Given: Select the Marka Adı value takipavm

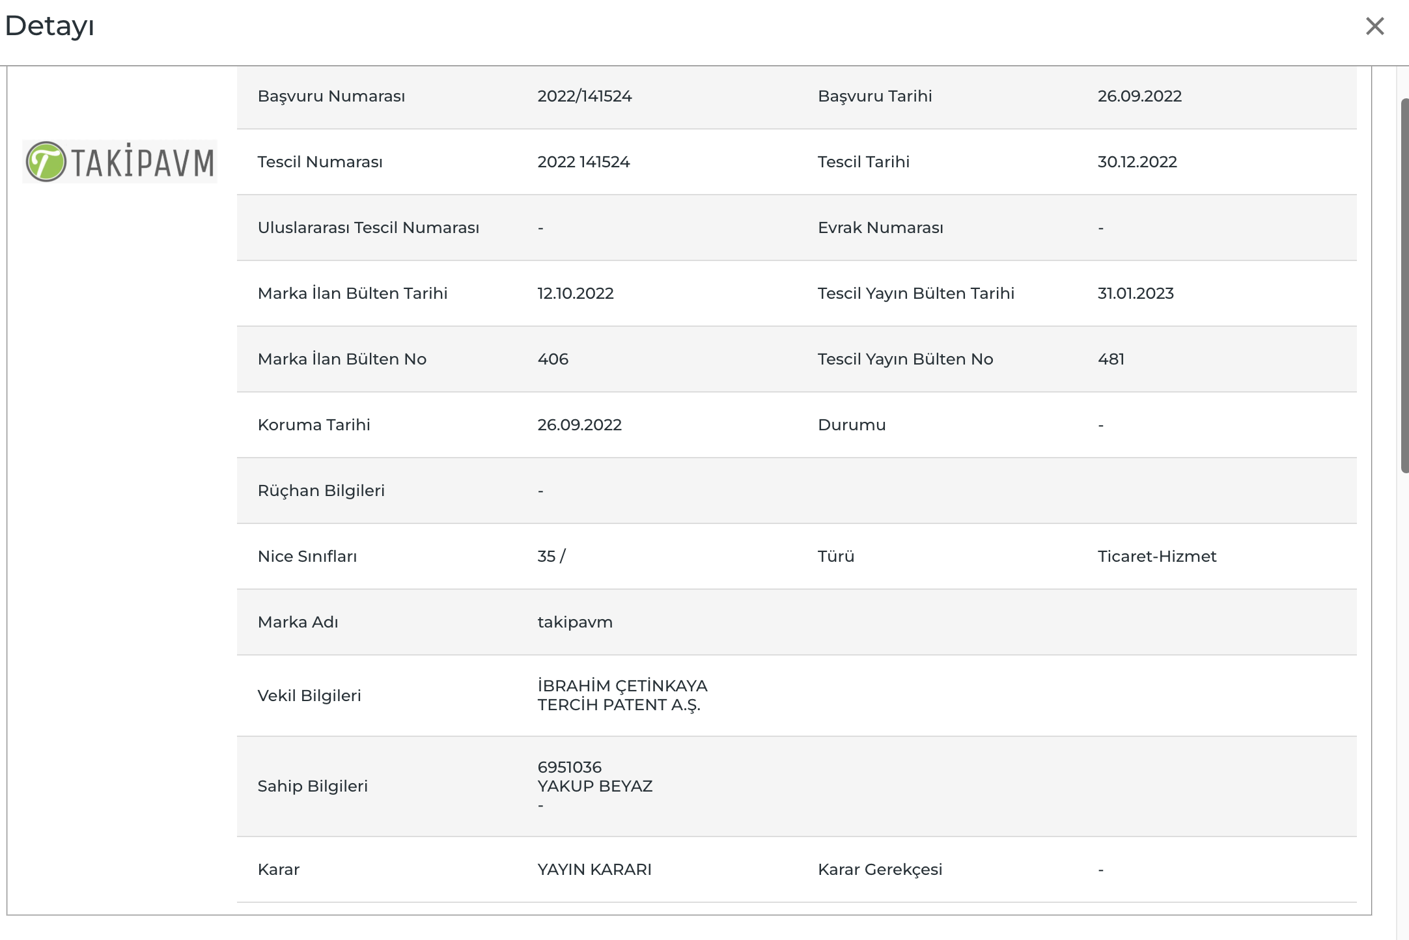Looking at the screenshot, I should 575,622.
